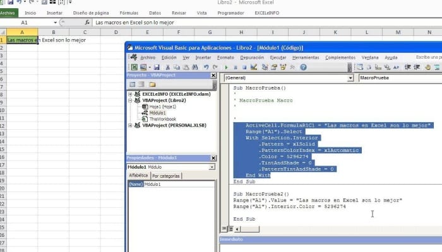The width and height of the screenshot is (442, 252).
Task: Open Herramientas menu in VBA editor
Action: click(x=306, y=57)
